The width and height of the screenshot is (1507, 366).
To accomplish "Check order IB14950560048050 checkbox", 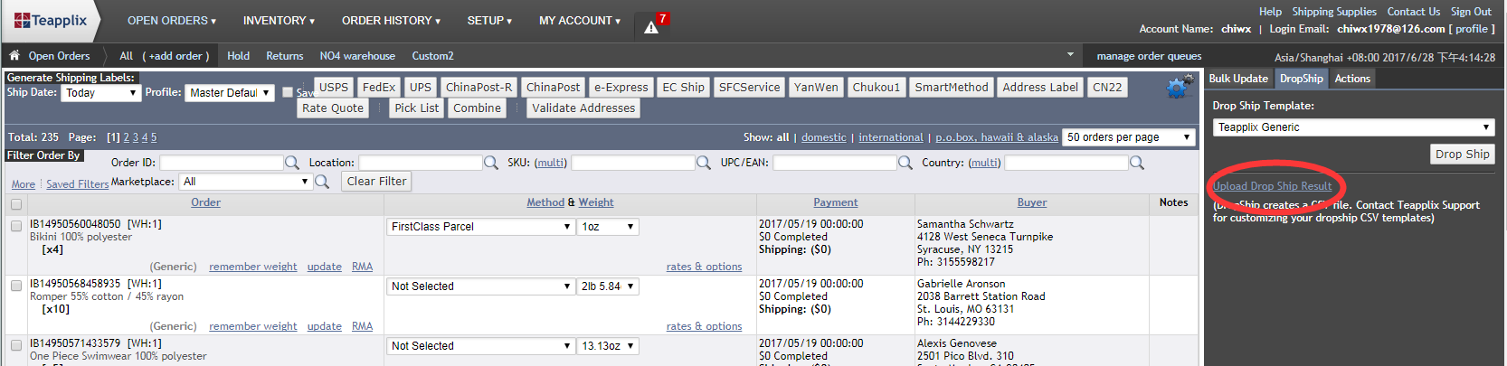I will [16, 226].
